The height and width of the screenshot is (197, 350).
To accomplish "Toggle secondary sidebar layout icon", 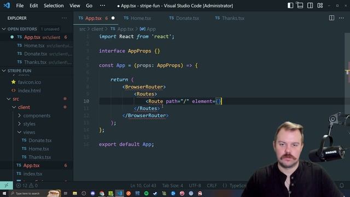I will (x=310, y=5).
